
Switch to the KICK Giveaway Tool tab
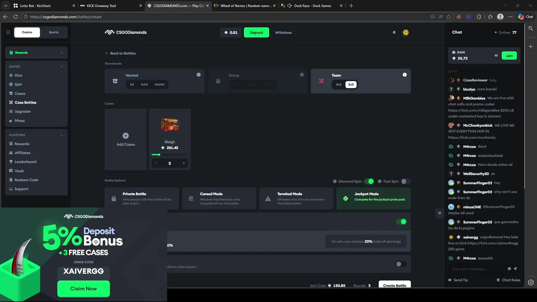point(111,6)
